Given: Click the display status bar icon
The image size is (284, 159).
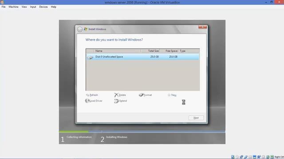Looking at the screenshot, I should [x=254, y=157].
